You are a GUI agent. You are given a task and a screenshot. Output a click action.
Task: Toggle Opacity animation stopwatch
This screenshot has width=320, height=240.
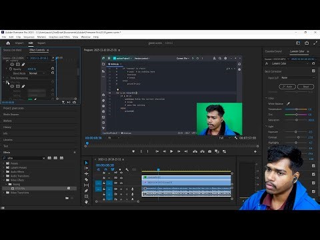[11, 69]
